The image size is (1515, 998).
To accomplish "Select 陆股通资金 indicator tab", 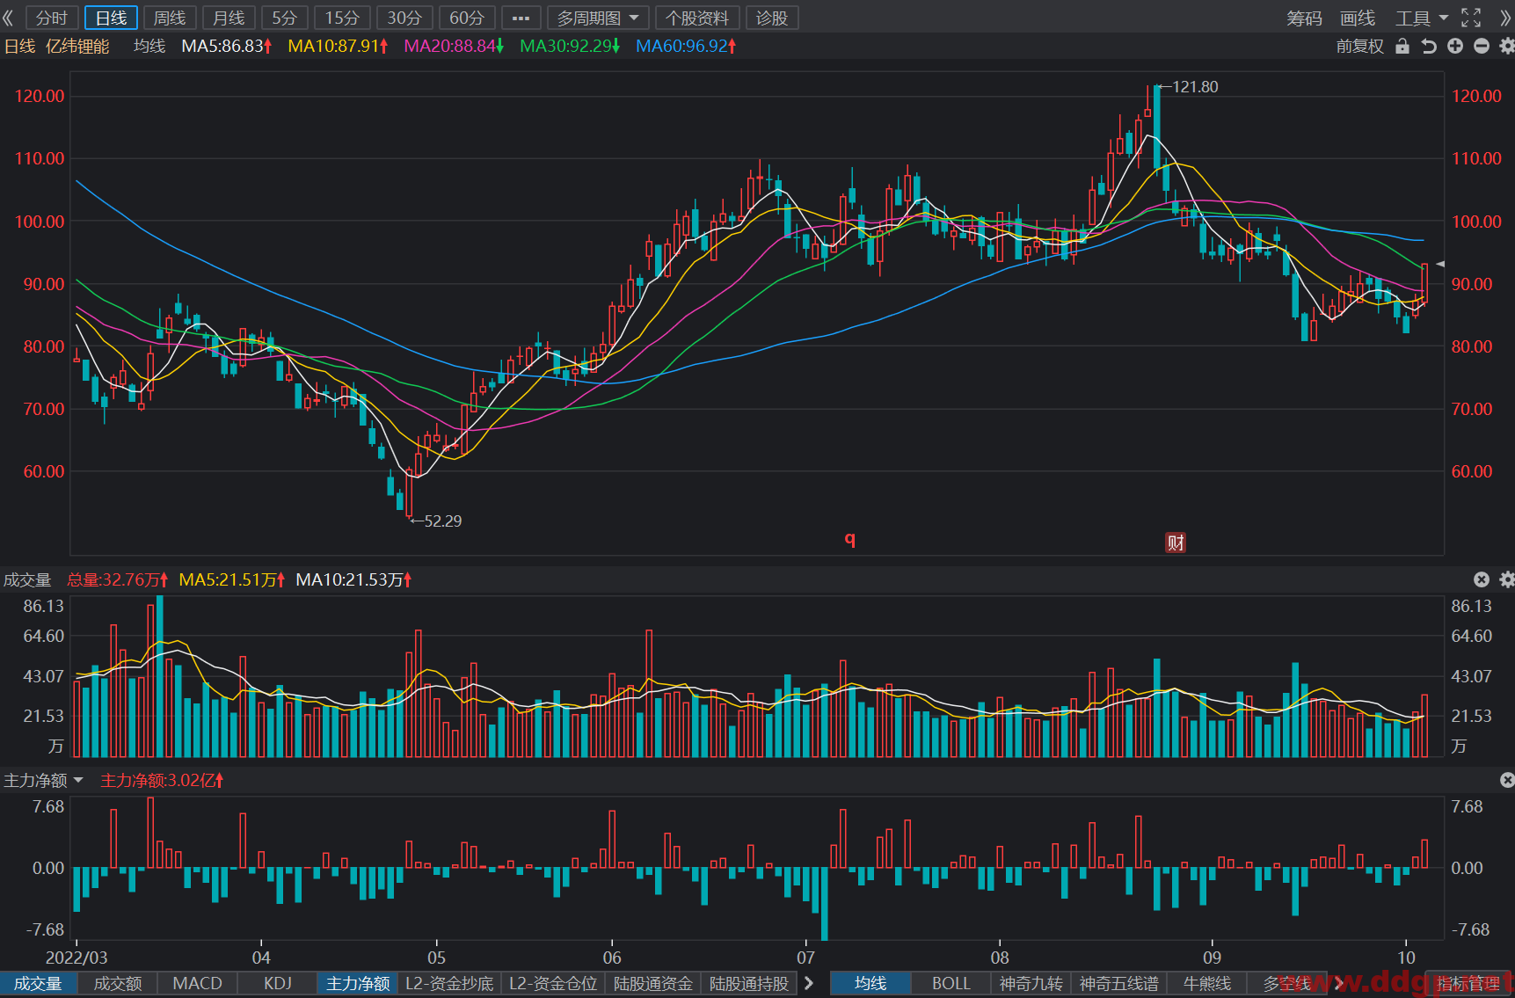I will coord(653,983).
